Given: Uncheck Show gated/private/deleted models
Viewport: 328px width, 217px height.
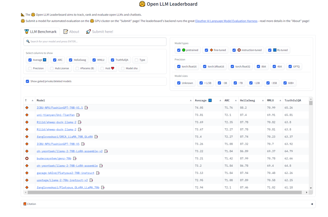Looking at the screenshot, I should (x=27, y=81).
